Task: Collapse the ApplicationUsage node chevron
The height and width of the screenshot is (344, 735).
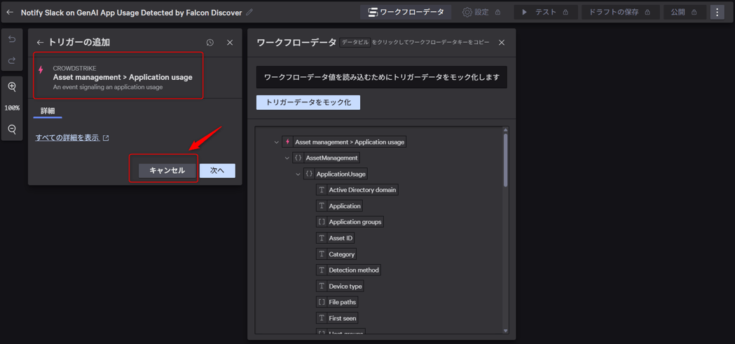Action: [x=298, y=174]
